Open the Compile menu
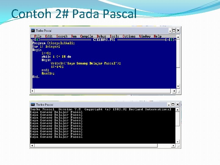The width and height of the screenshot is (220, 165). pyautogui.click(x=86, y=36)
